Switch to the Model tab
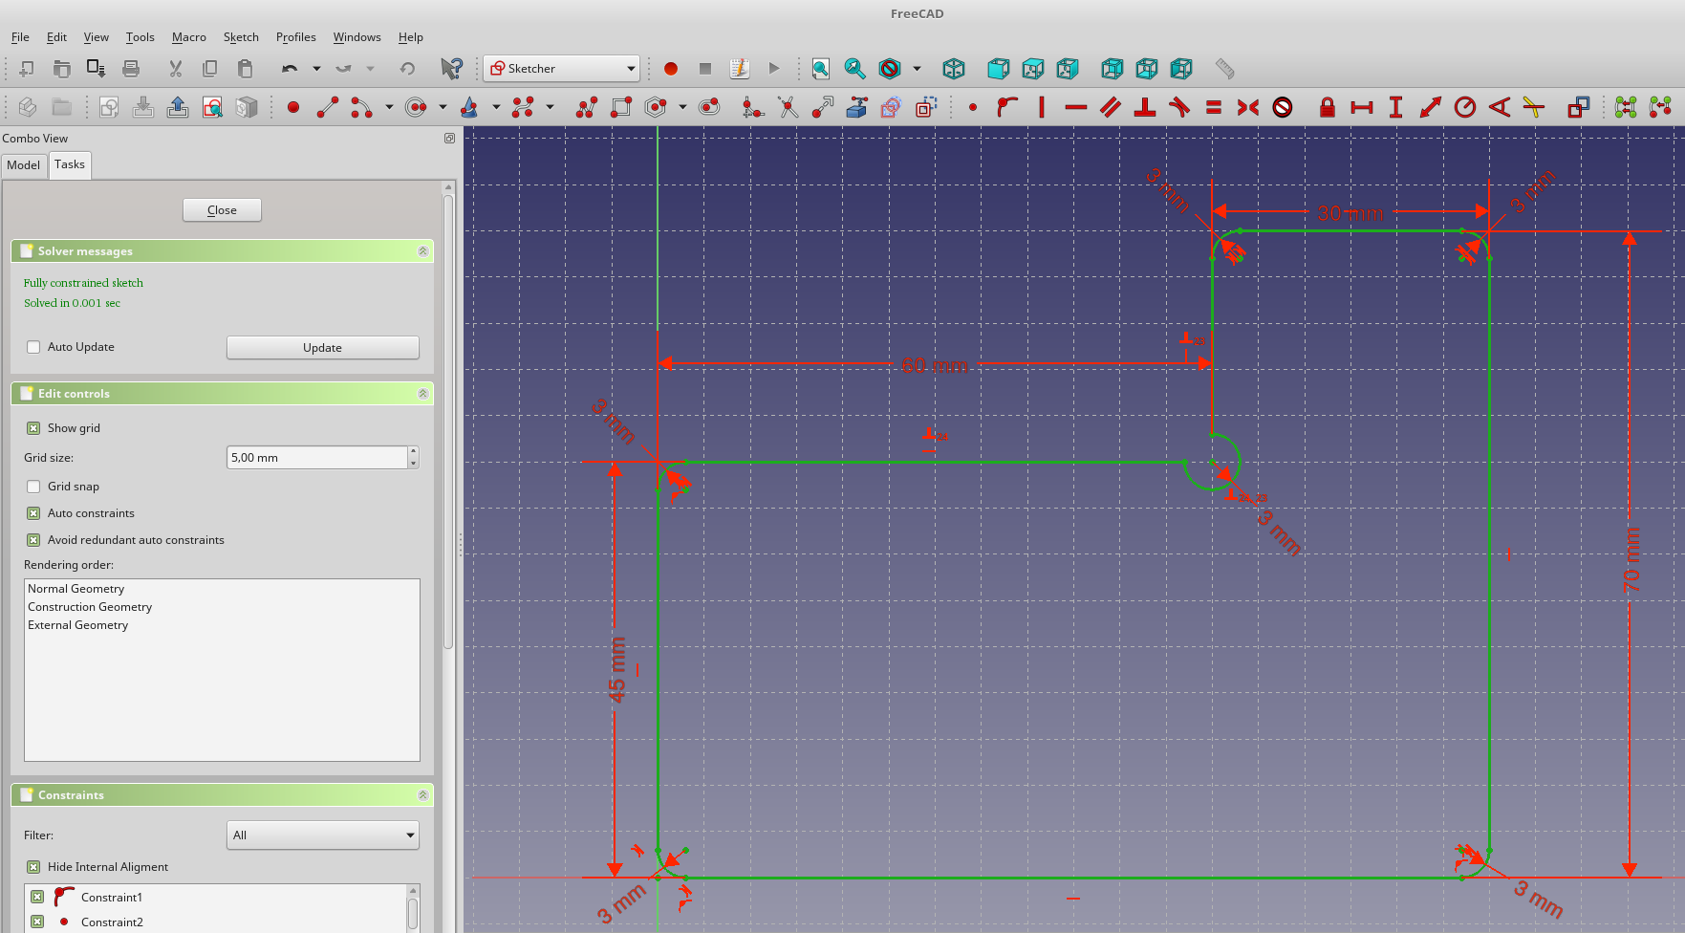This screenshot has width=1685, height=933. [24, 165]
